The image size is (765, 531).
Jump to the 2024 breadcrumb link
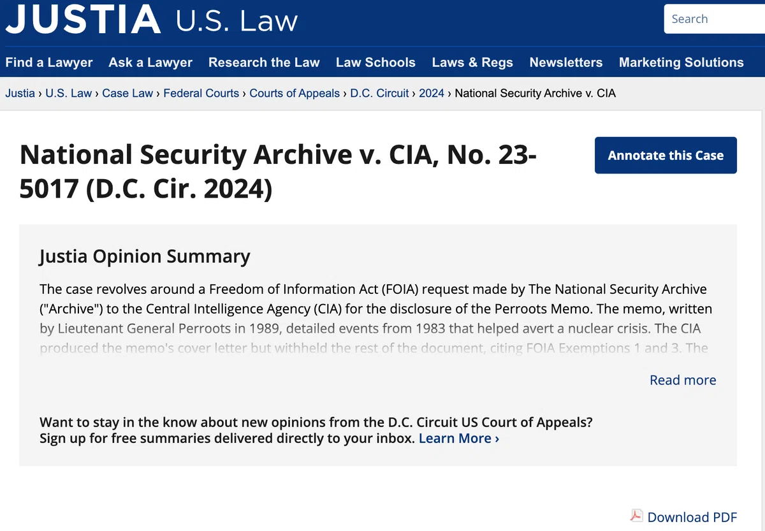pos(432,93)
